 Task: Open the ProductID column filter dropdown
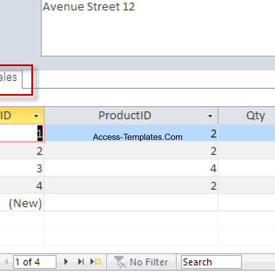coord(211,115)
